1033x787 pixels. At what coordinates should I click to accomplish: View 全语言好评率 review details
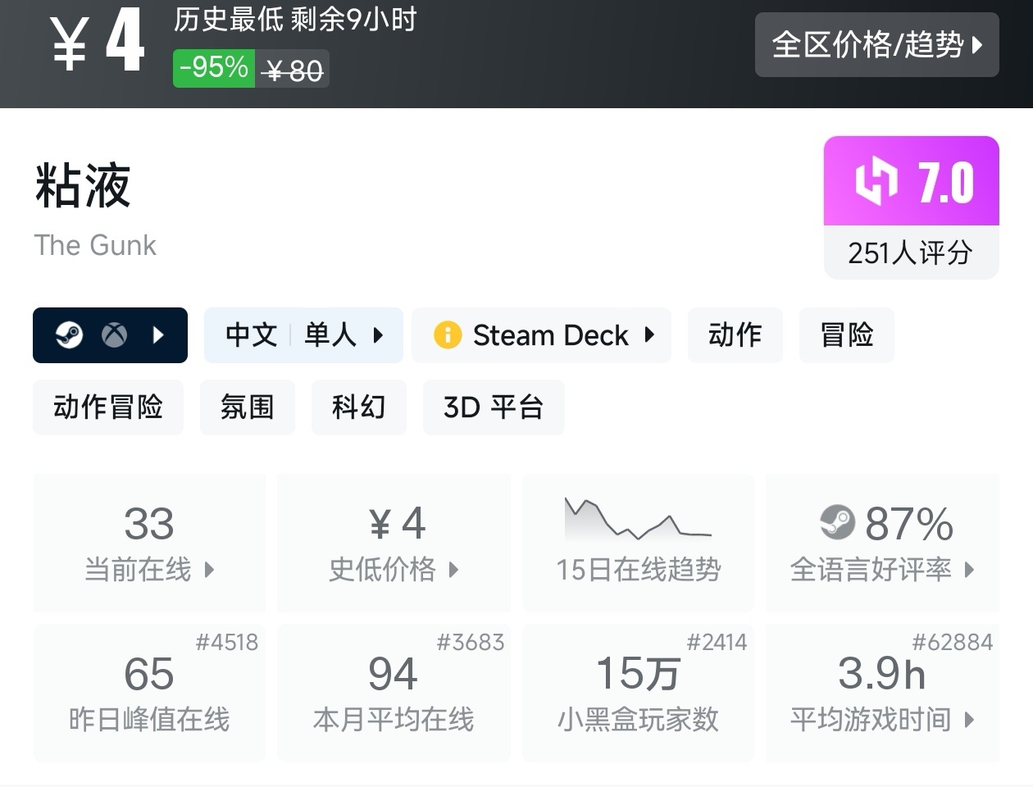[x=882, y=543]
